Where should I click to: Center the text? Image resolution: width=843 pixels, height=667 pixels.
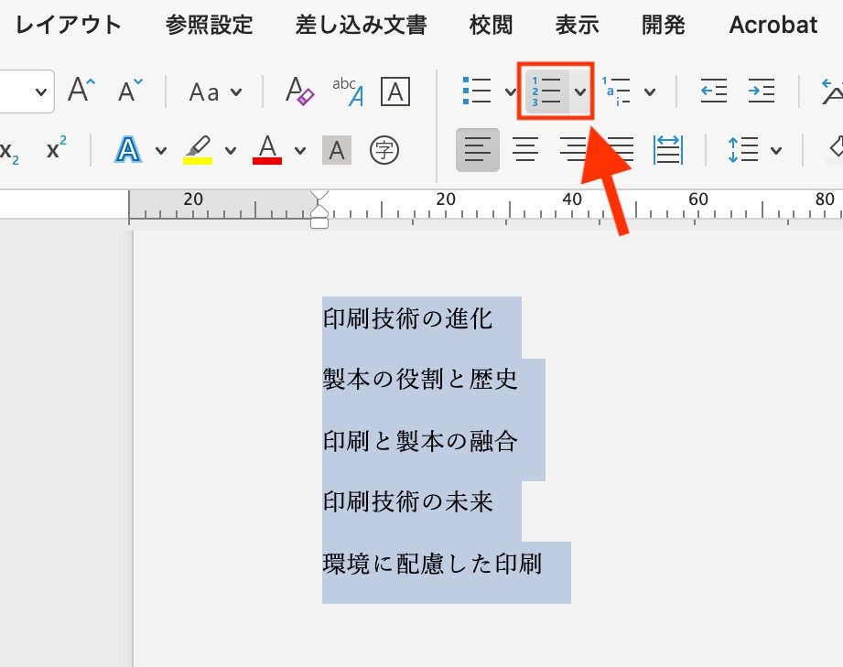(x=525, y=150)
